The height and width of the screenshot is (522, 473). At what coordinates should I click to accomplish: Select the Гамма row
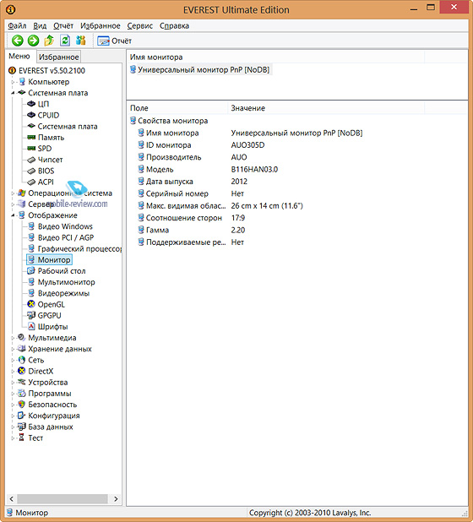click(x=297, y=230)
